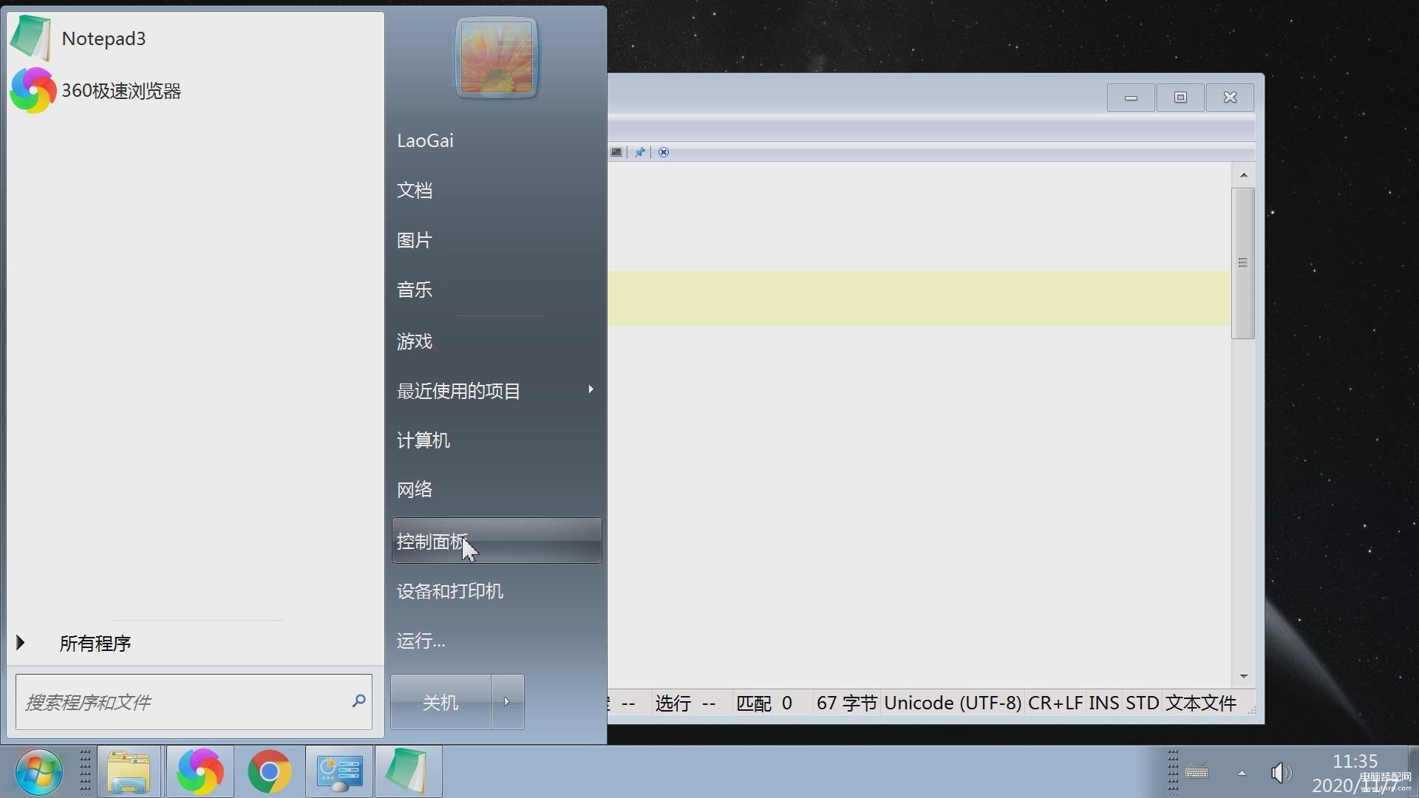Click the 关机 shutdown button
The image size is (1419, 798).
click(x=440, y=702)
